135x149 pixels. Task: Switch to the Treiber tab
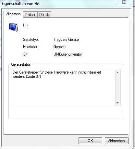coord(30,15)
